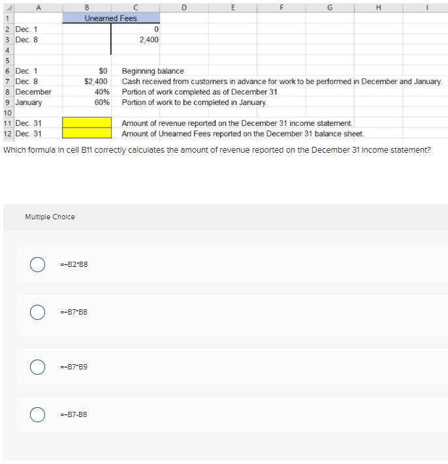Image resolution: width=448 pixels, height=464 pixels.
Task: Click cell A3 labeled Dec. 8
Action: [38, 39]
